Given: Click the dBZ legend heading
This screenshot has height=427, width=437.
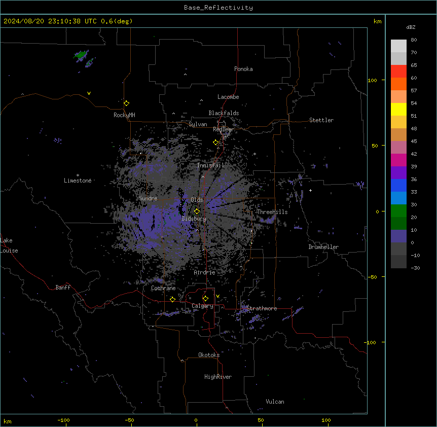Looking at the screenshot, I should tap(411, 27).
